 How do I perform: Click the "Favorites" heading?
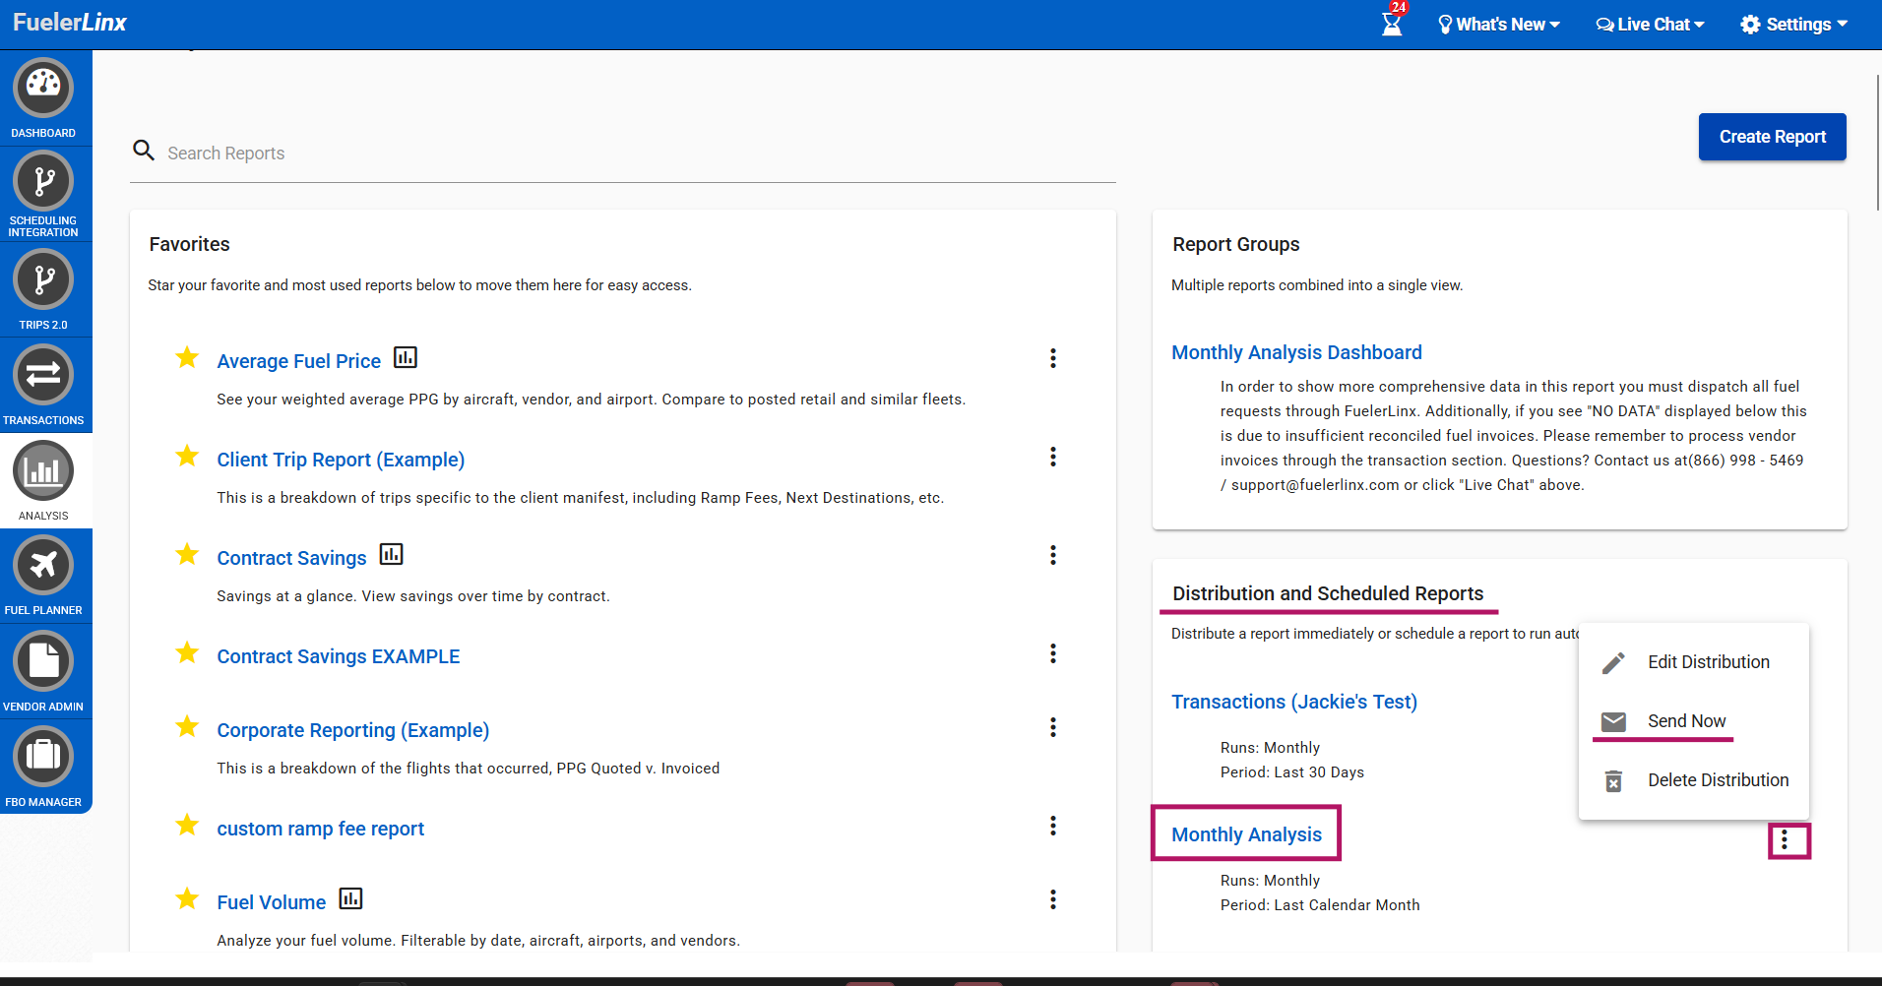click(x=189, y=244)
